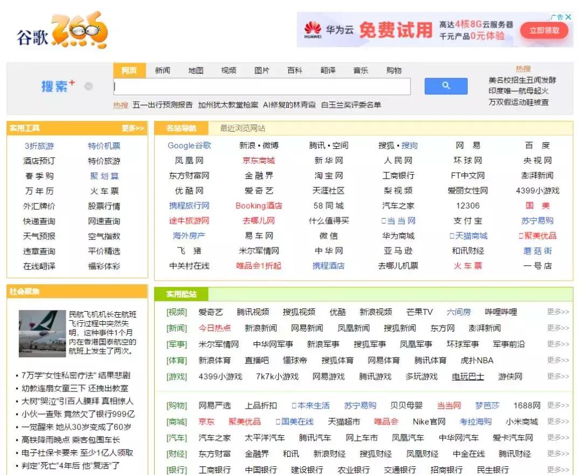Select the 音乐 search category
Image resolution: width=582 pixels, height=475 pixels.
(x=360, y=70)
